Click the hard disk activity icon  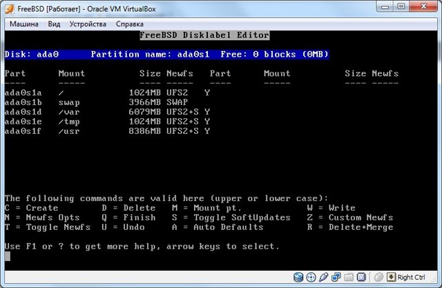[x=298, y=278]
